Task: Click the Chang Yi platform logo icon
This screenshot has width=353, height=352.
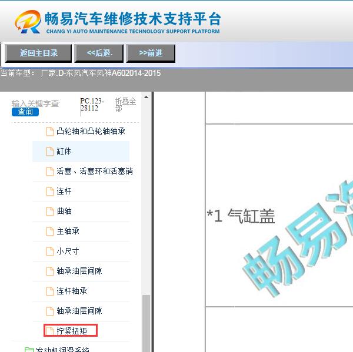Action: (x=28, y=22)
